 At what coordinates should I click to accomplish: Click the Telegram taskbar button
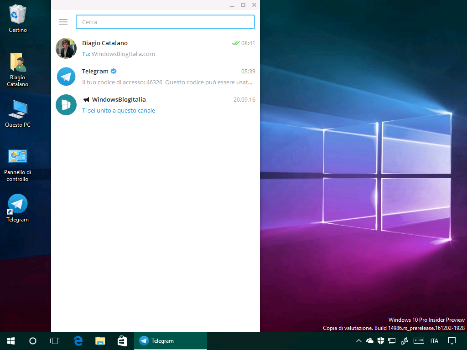pyautogui.click(x=171, y=341)
